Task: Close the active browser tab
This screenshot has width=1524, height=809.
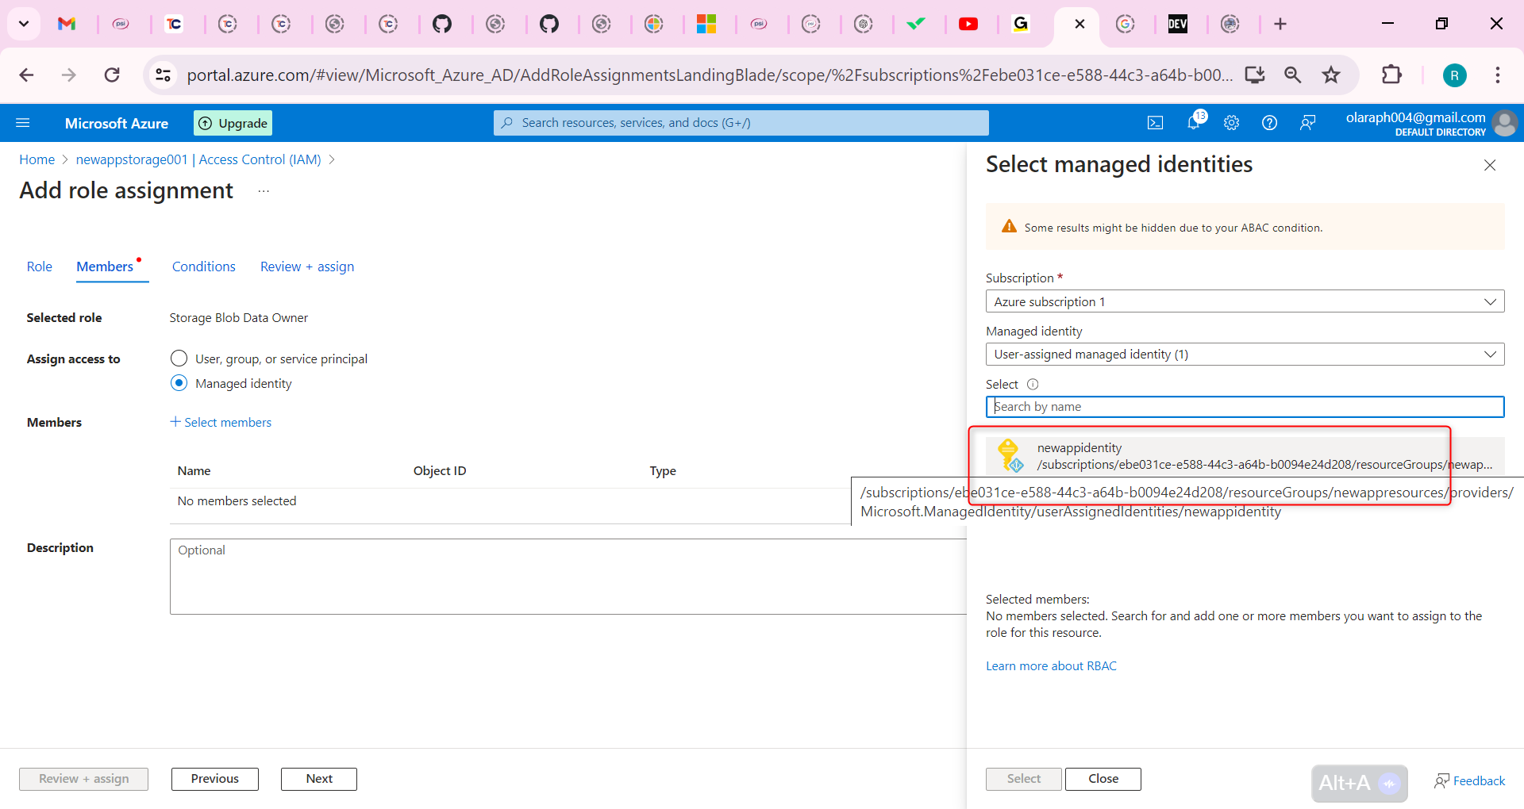Action: (x=1079, y=24)
